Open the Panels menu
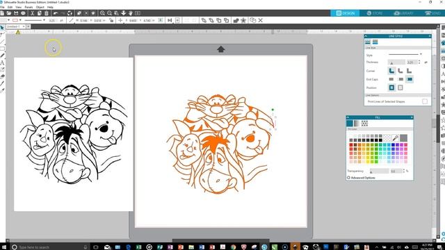 pyautogui.click(x=29, y=7)
